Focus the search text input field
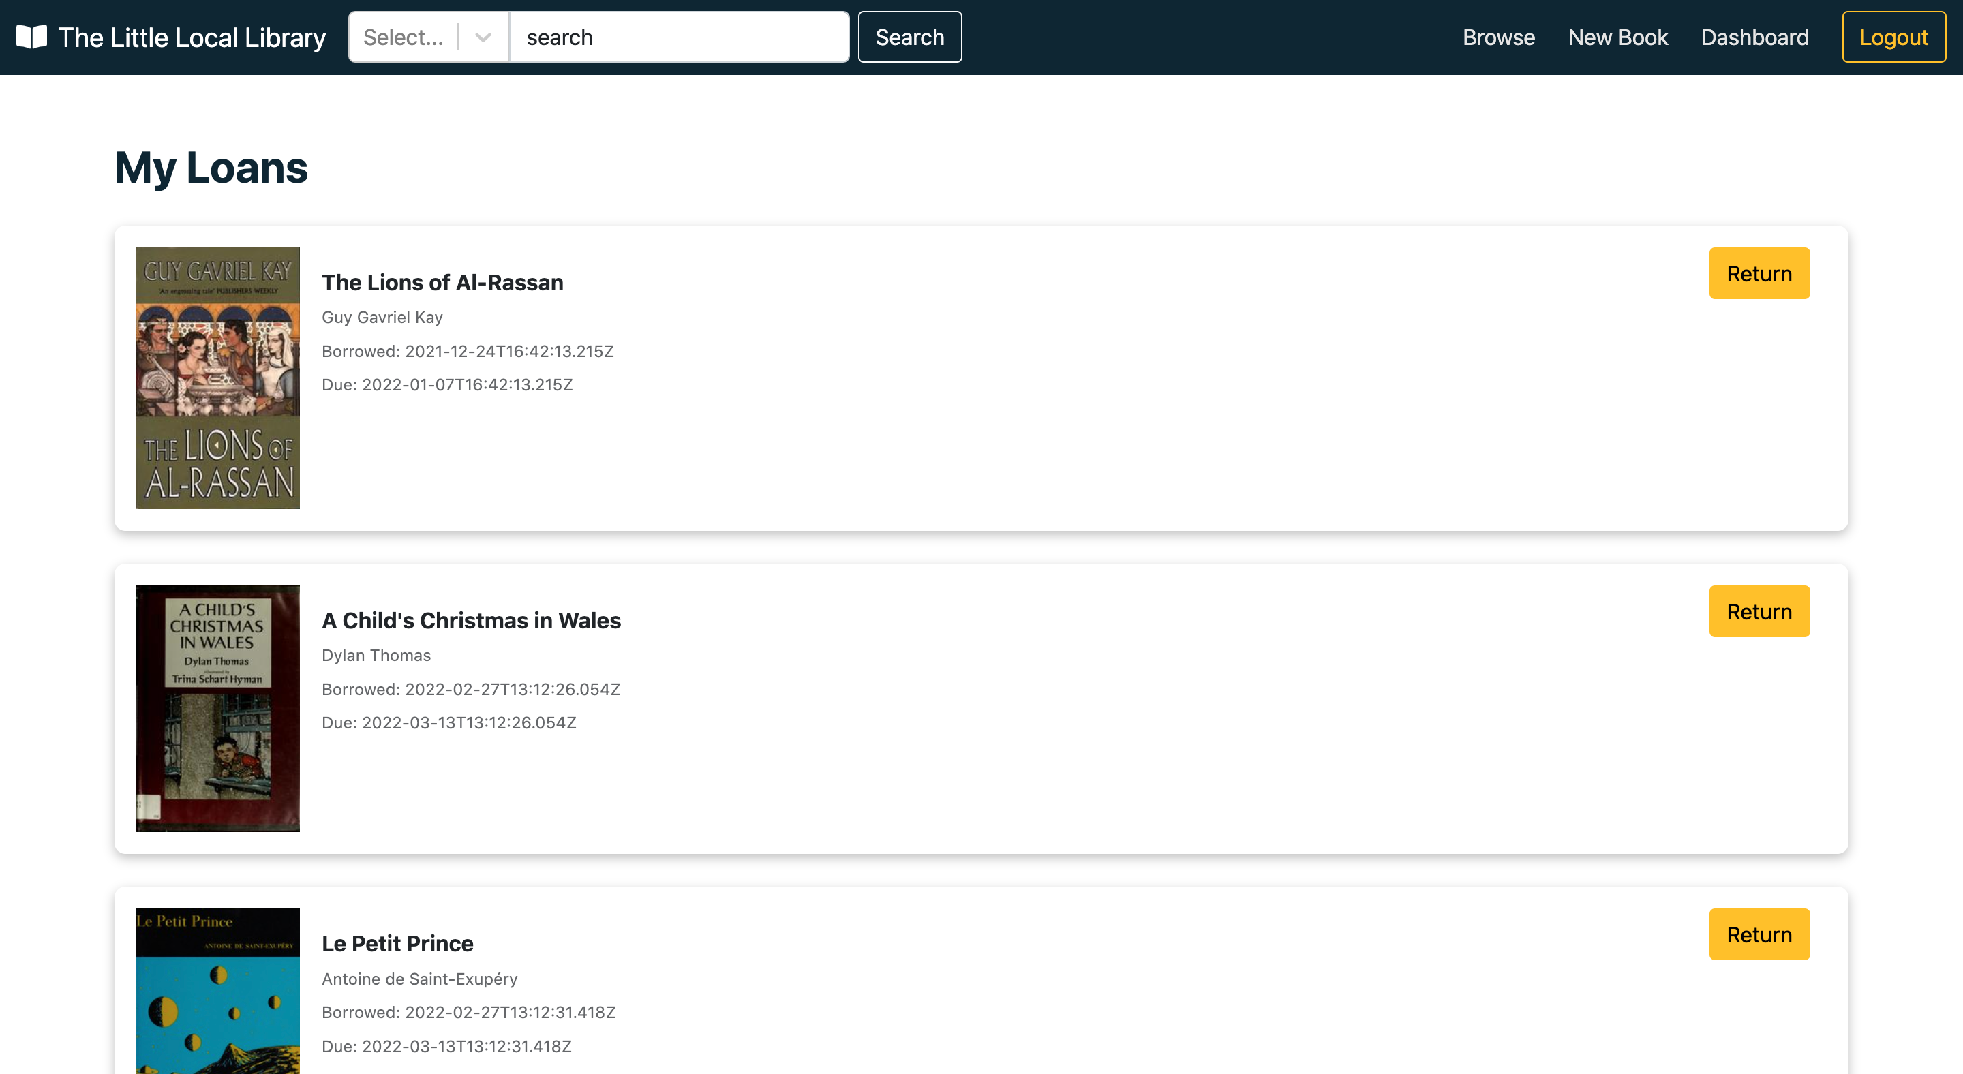Screen dimensions: 1963x1074 coord(679,37)
